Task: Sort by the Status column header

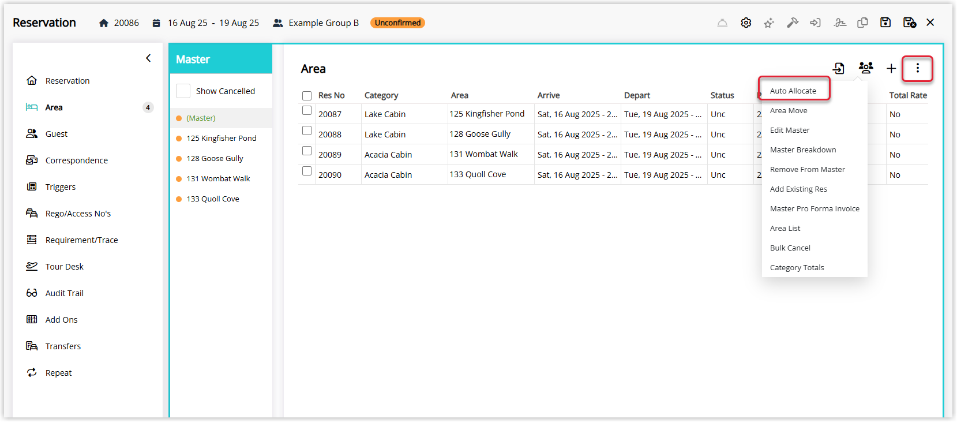Action: (722, 95)
